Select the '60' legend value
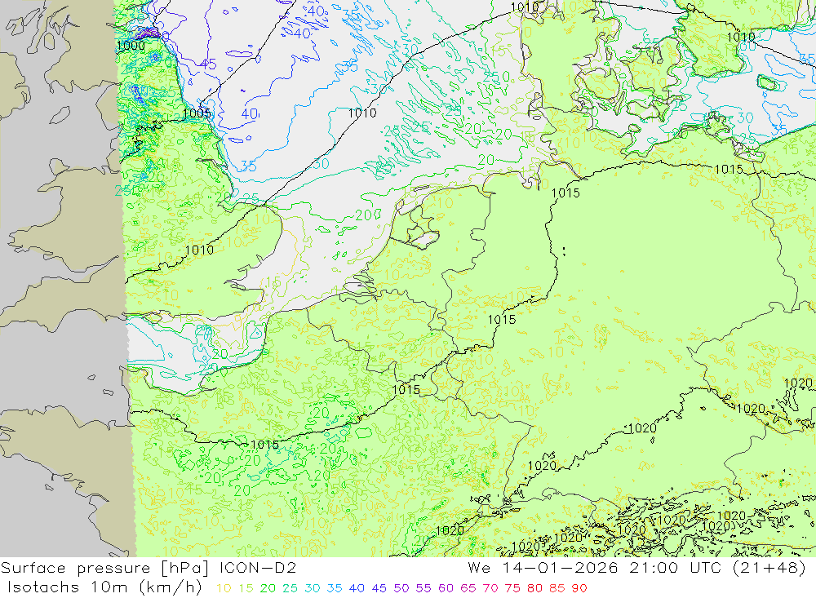 (446, 588)
